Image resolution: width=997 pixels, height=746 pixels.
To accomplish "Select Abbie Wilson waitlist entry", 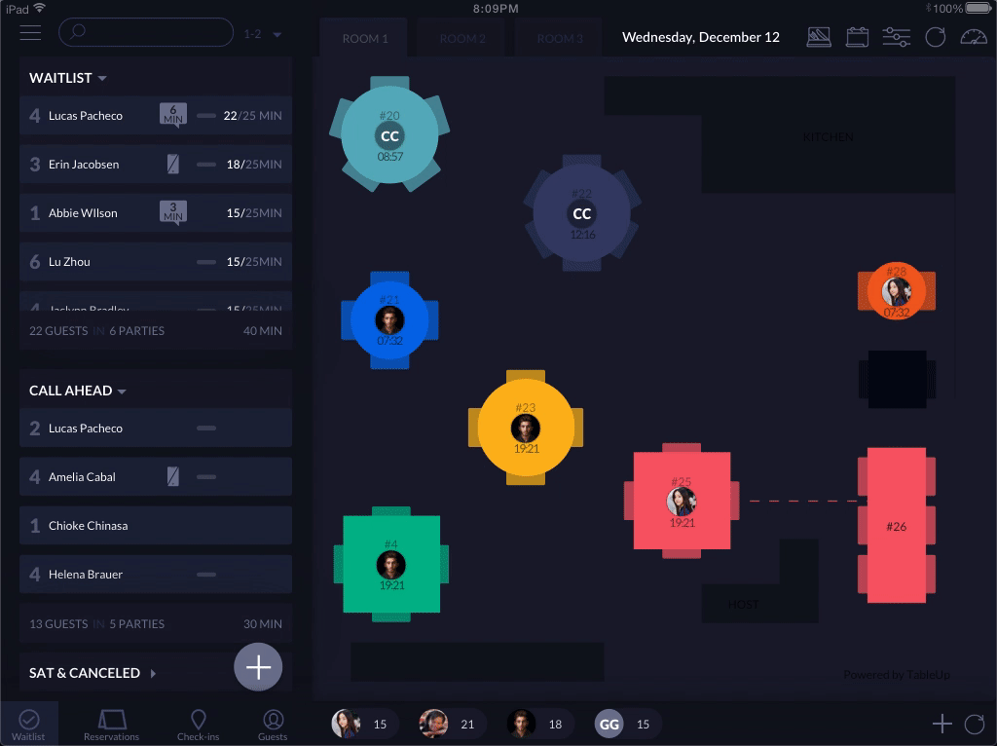I will 156,212.
